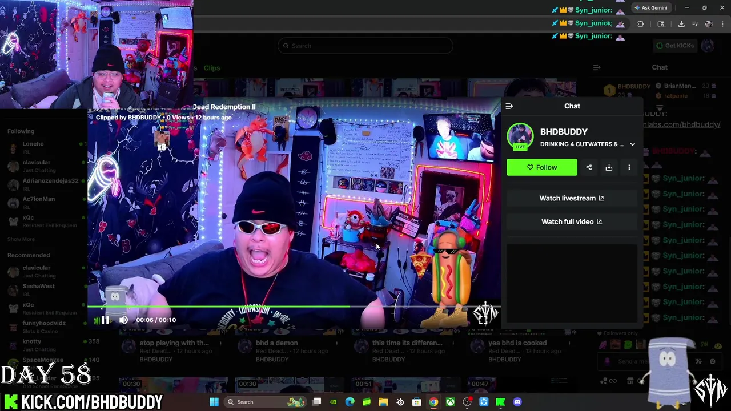Click BHDBUDDY channel name in clip panel
Viewport: 731px width, 411px height.
(564, 132)
